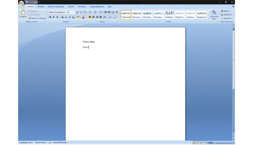Click the numbered list icon
This screenshot has width=253, height=145.
coord(96,12)
